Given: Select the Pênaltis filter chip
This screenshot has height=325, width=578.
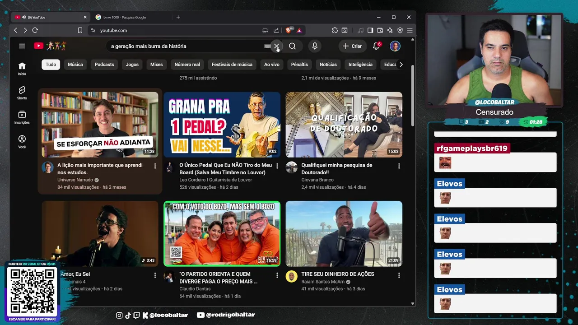Looking at the screenshot, I should point(299,65).
